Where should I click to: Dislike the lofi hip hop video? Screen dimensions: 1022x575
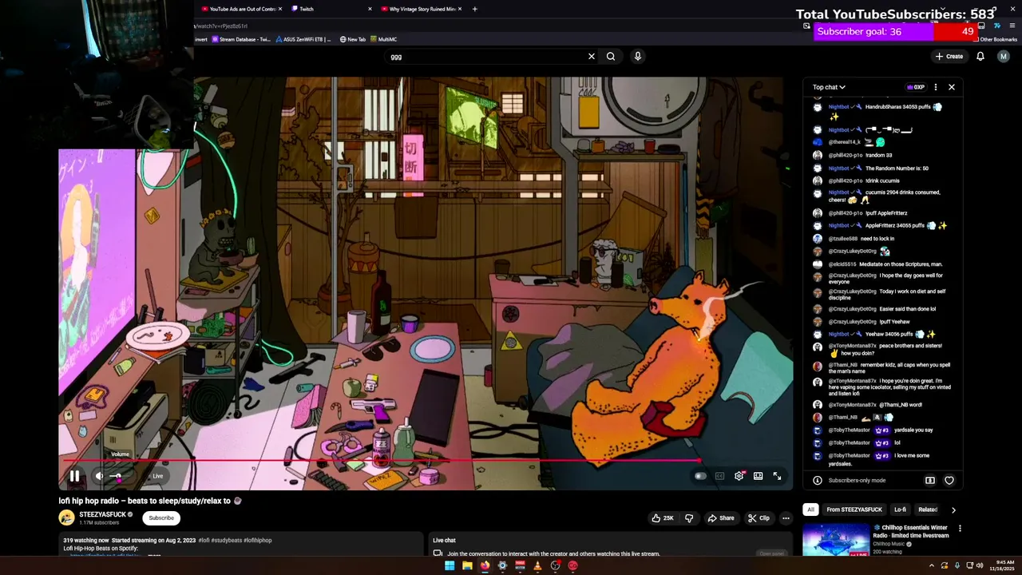click(x=689, y=517)
